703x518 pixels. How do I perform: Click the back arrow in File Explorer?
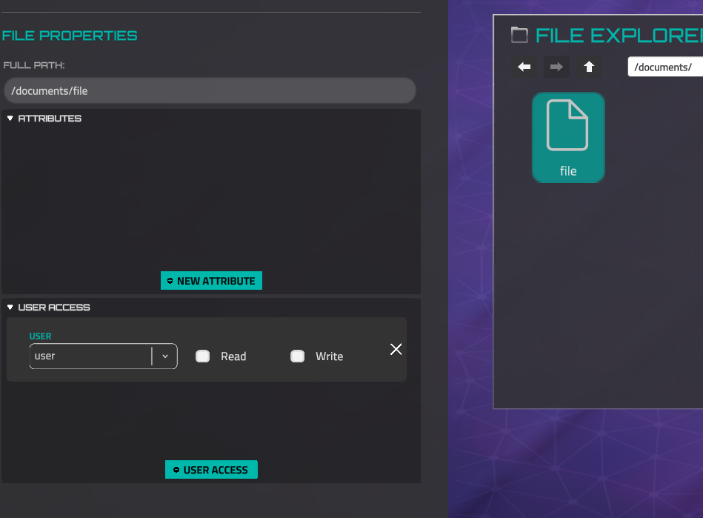(x=524, y=67)
